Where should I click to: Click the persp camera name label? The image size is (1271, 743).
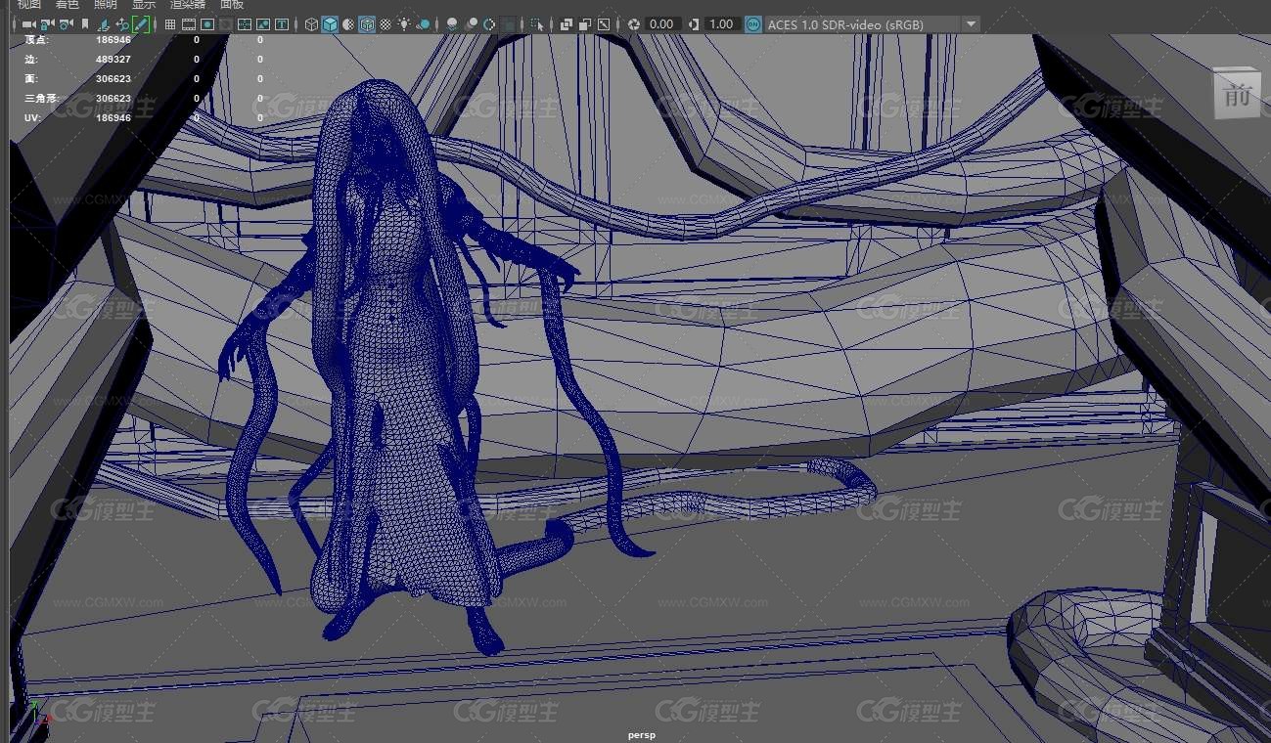click(x=642, y=735)
